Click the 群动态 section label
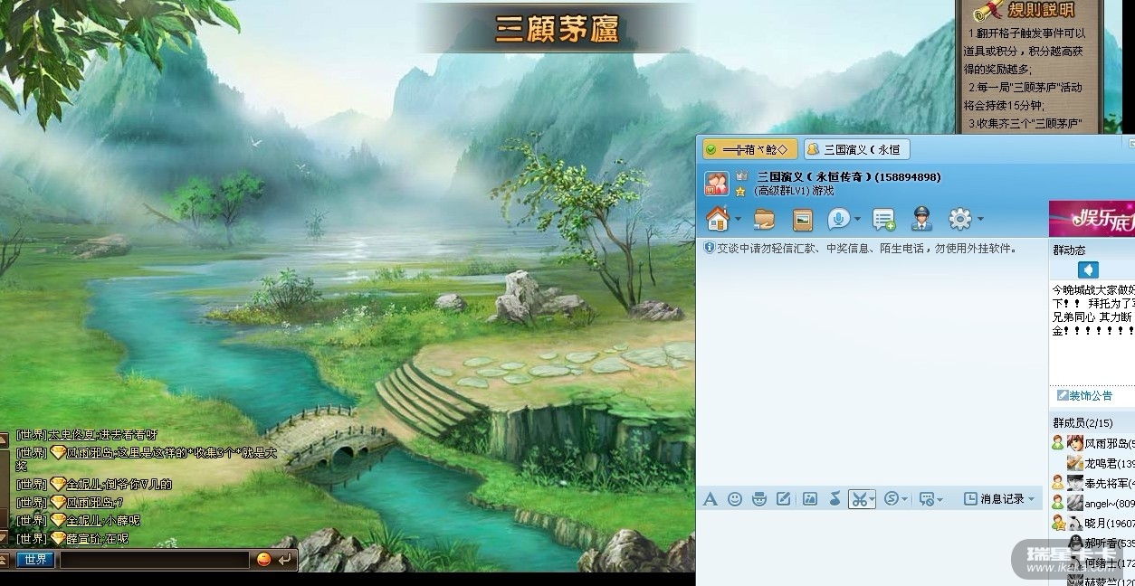This screenshot has width=1135, height=586. (1069, 250)
